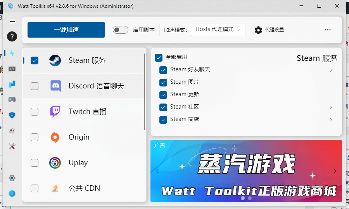Click the 公共 CDN stack icon
Image resolution: width=349 pixels, height=209 pixels.
point(55,188)
